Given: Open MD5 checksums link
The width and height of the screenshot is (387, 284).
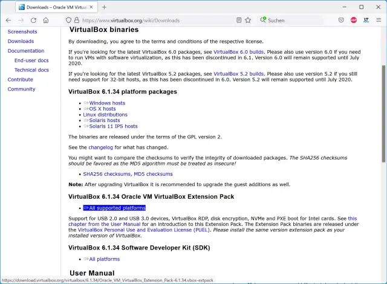Looking at the screenshot, I should click(x=153, y=174).
